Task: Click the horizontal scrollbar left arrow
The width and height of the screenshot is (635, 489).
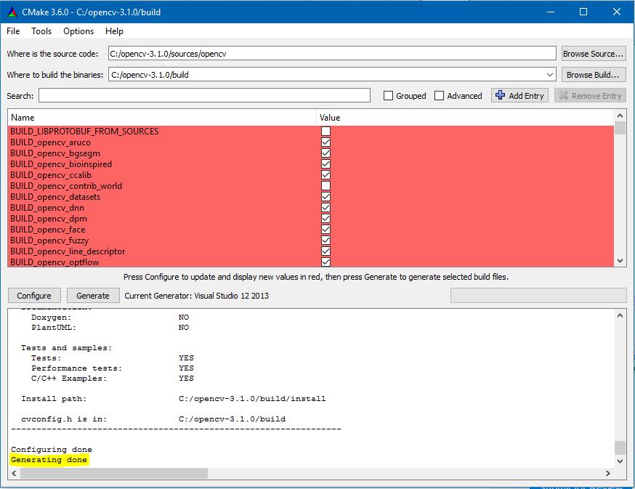Action: tap(14, 473)
